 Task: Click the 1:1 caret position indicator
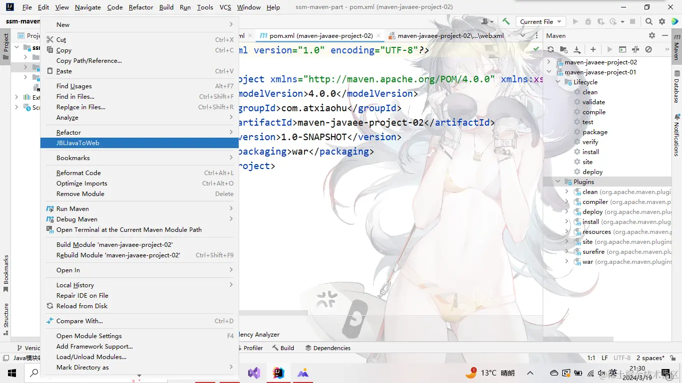coord(591,358)
